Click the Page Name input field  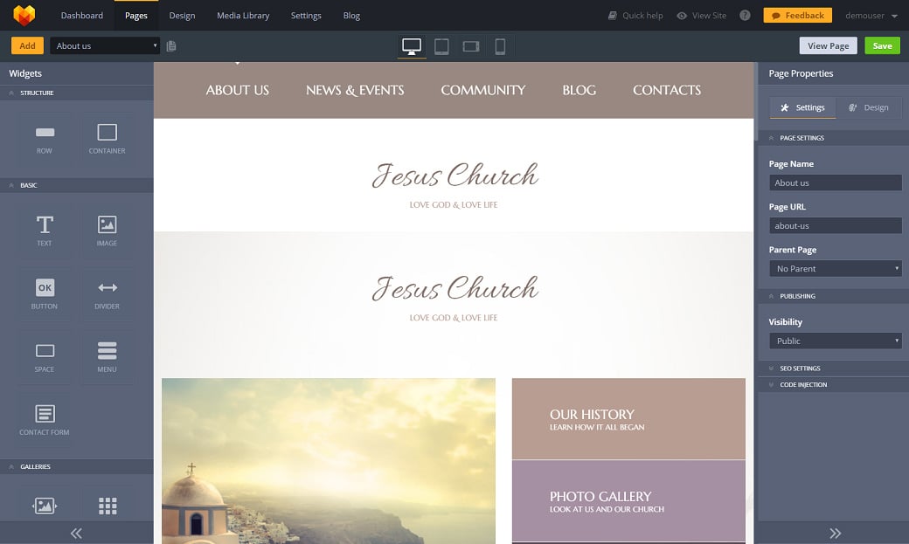click(835, 182)
